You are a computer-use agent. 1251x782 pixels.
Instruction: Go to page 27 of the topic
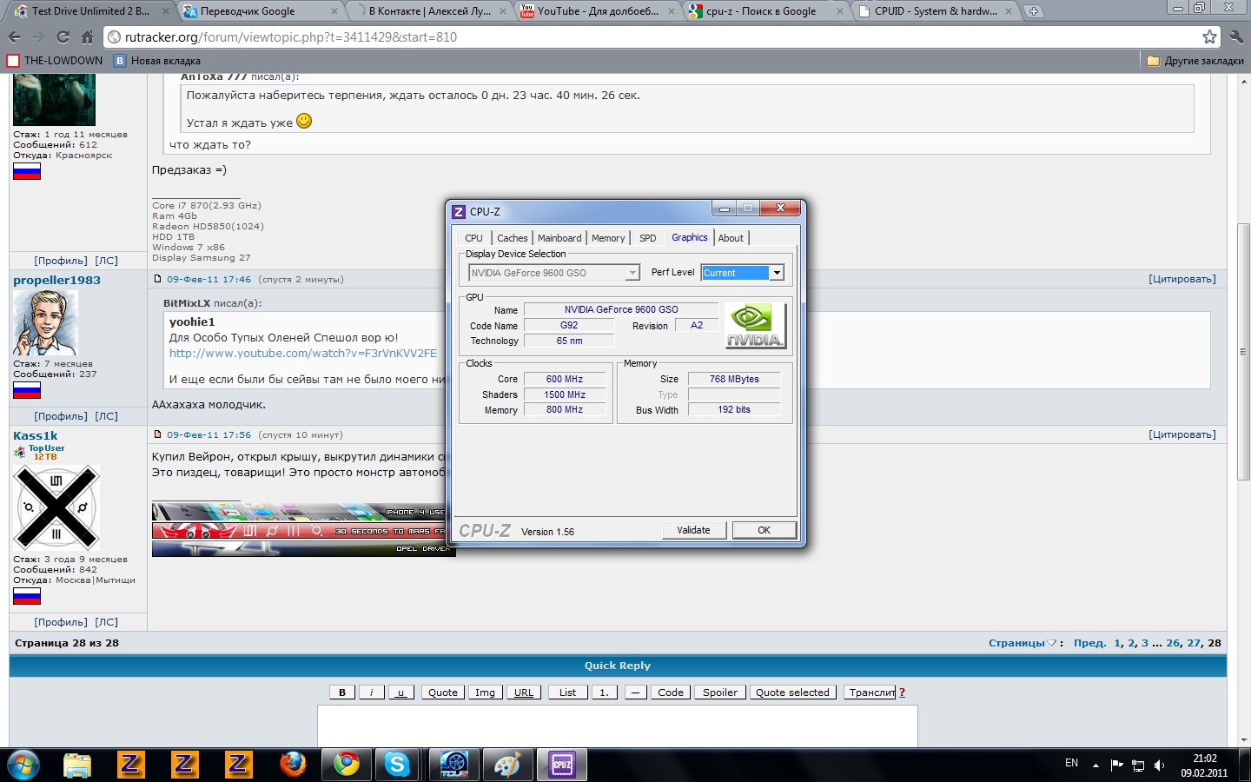1194,643
